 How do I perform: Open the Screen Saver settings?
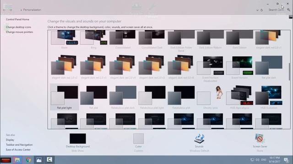point(260,138)
